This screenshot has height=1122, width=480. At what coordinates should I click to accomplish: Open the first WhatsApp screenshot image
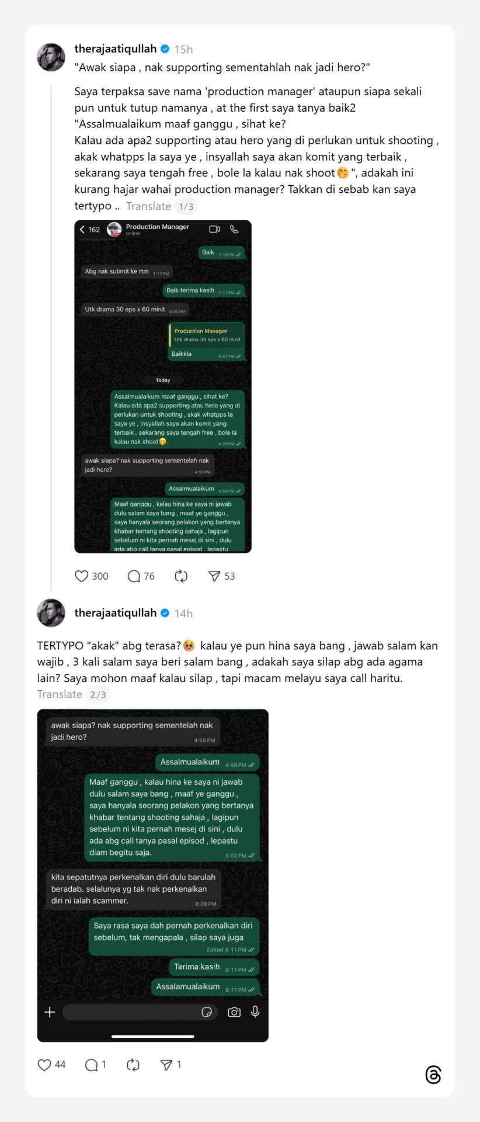[163, 386]
